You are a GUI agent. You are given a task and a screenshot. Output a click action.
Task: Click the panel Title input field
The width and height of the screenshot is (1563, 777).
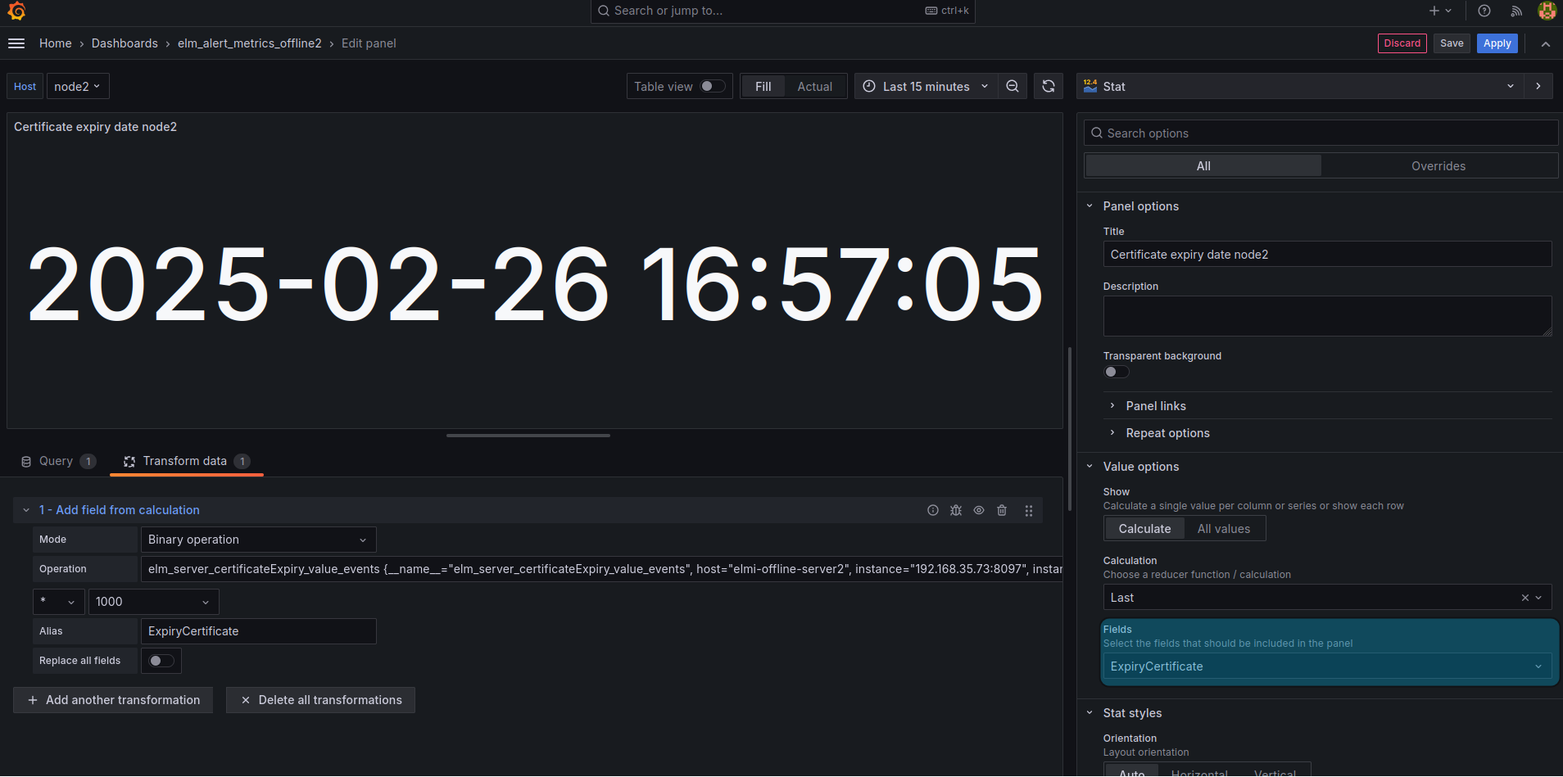1327,254
